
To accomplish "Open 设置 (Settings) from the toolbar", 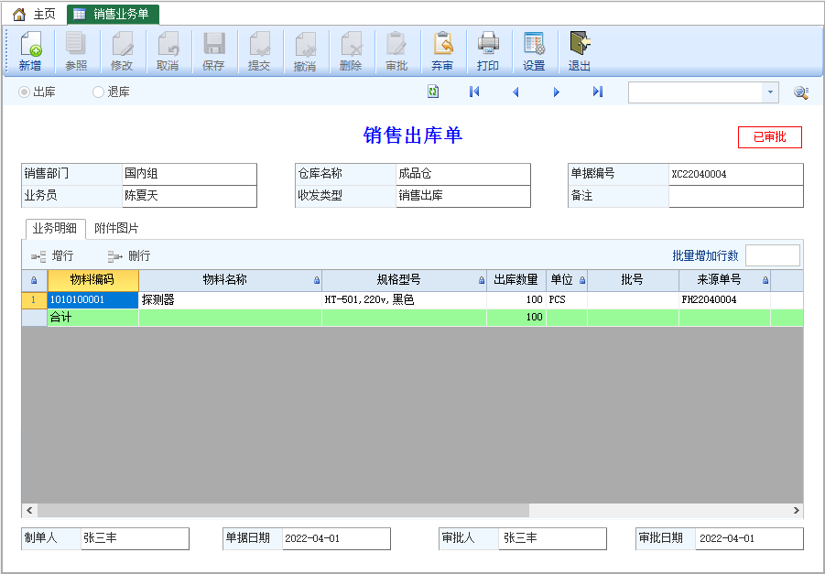I will point(534,44).
